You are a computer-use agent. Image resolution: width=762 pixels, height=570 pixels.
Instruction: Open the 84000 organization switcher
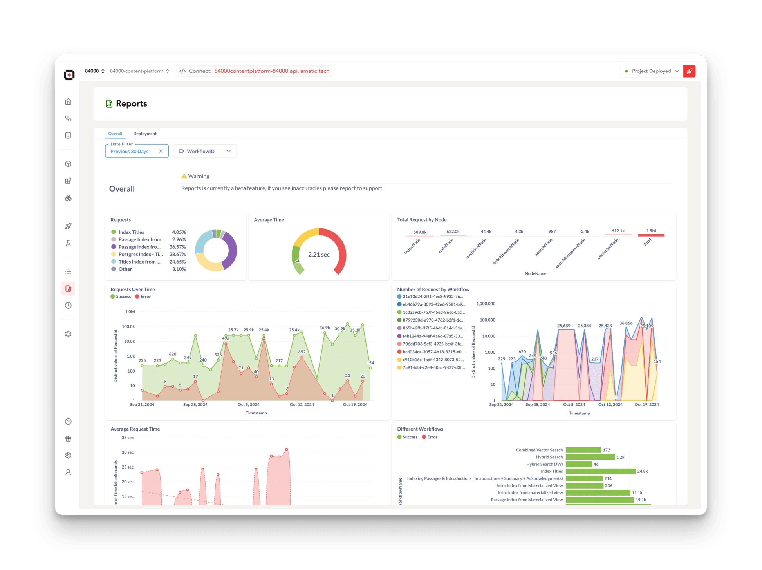tap(95, 71)
